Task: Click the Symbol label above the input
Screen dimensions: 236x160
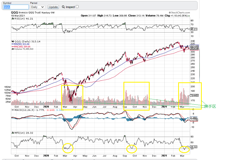Action: pos(7,3)
